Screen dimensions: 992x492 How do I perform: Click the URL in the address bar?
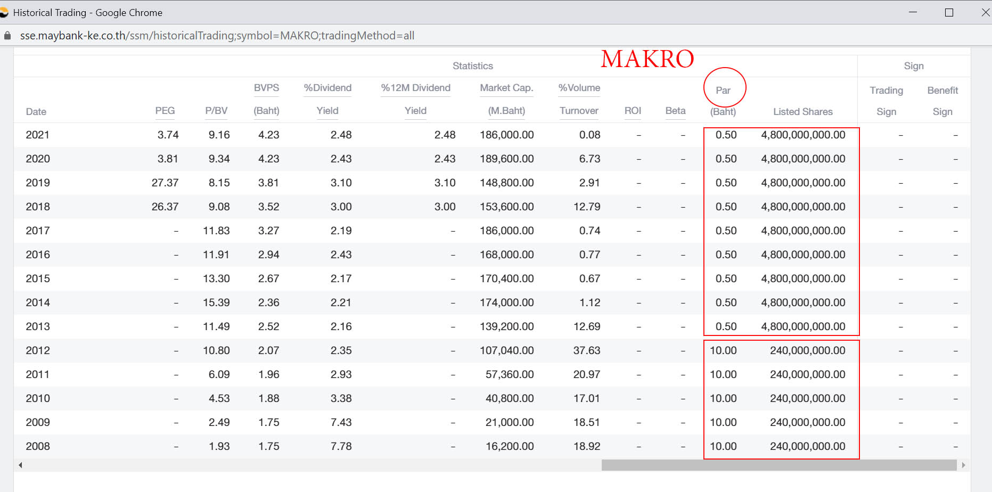pos(217,36)
